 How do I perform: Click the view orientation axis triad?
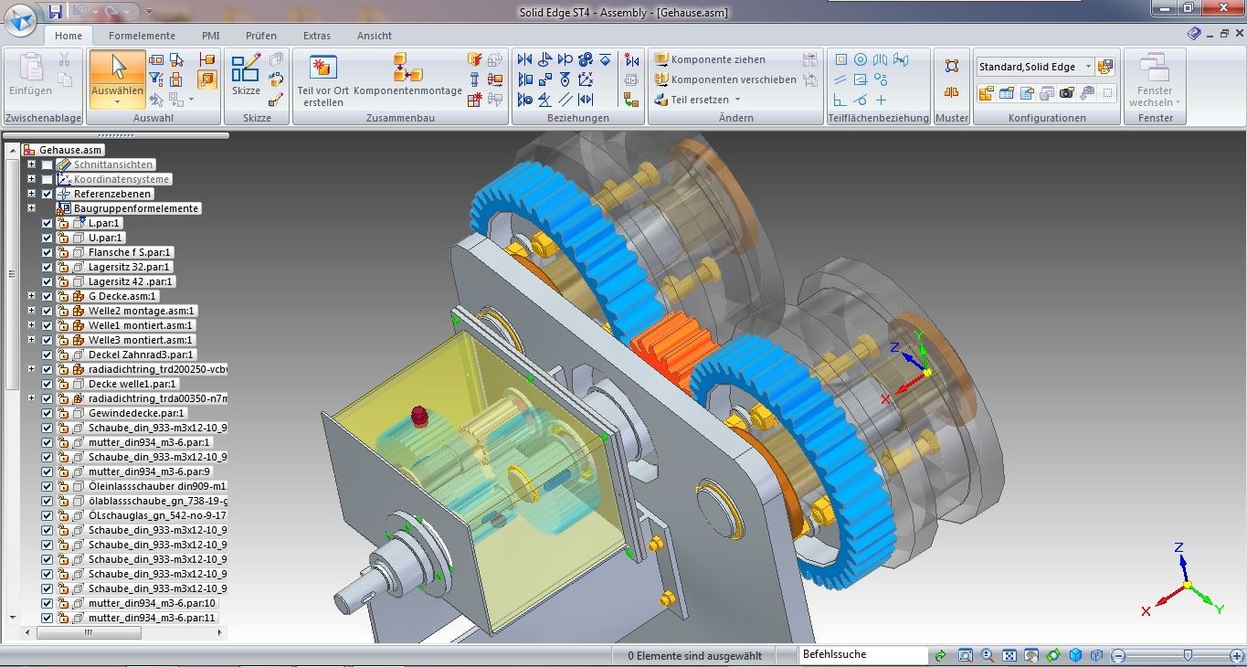click(1185, 581)
